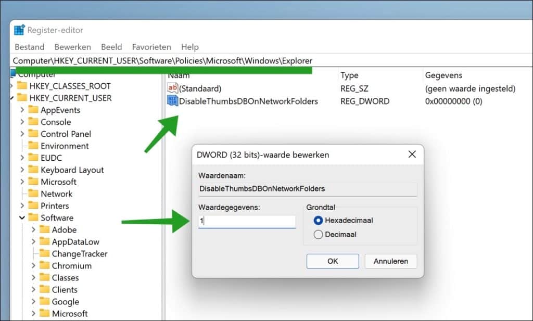Viewport: 533px width, 321px height.
Task: Click Annuleren to cancel the edit
Action: coord(390,261)
